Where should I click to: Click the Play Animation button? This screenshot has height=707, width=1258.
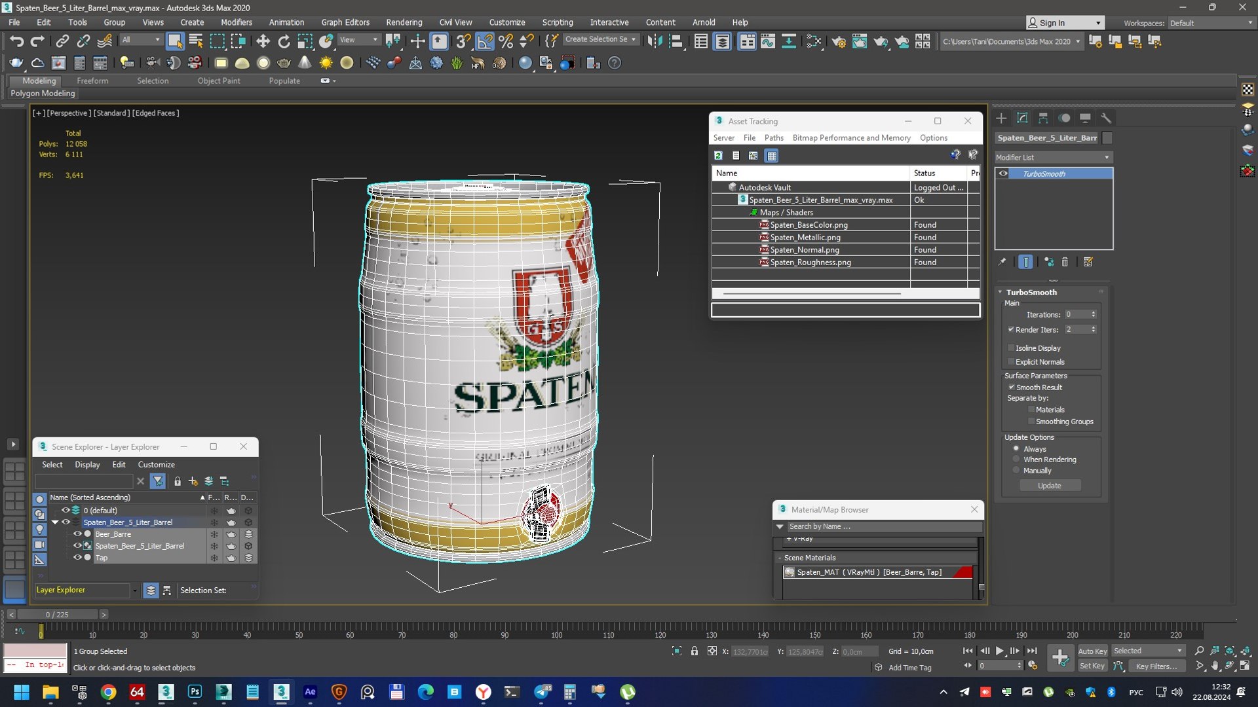click(x=999, y=651)
